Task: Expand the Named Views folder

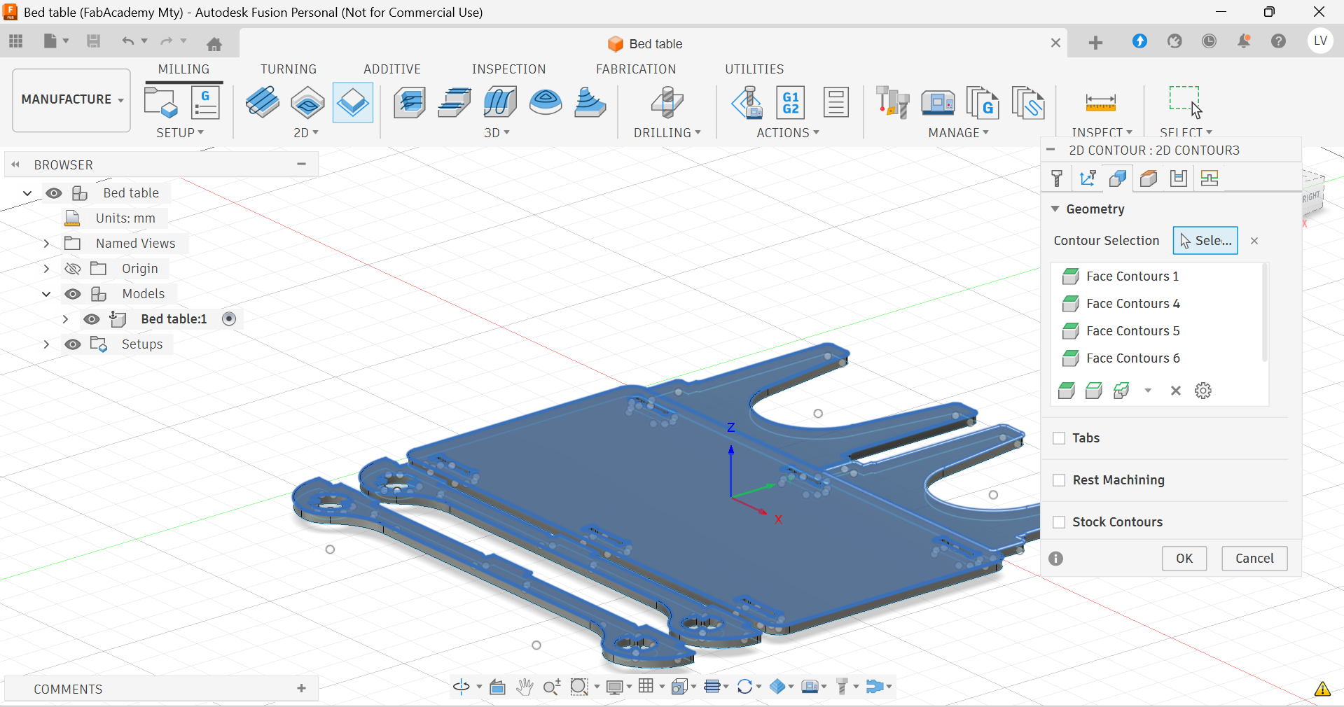Action: click(46, 244)
